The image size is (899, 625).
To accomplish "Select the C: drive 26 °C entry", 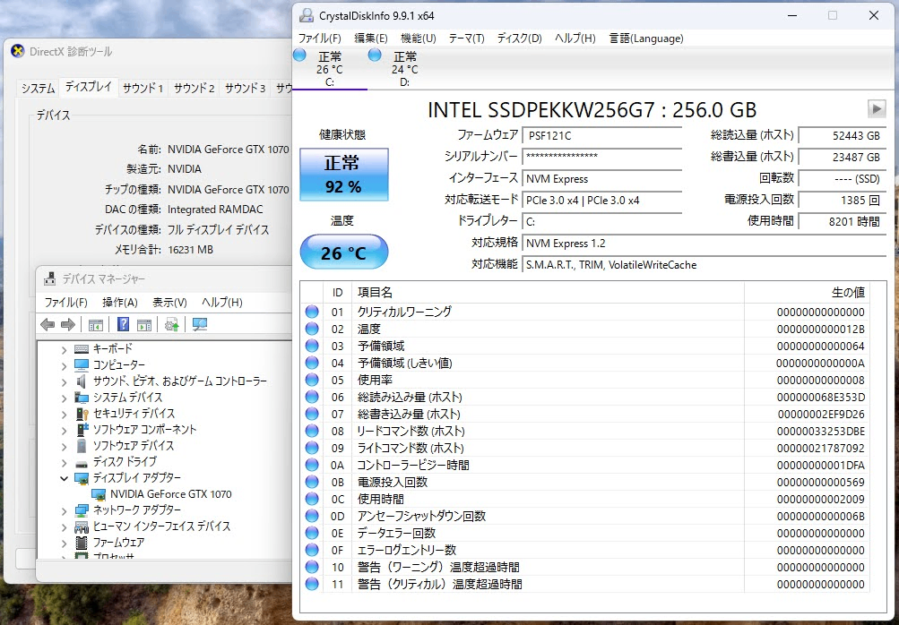I will click(329, 68).
